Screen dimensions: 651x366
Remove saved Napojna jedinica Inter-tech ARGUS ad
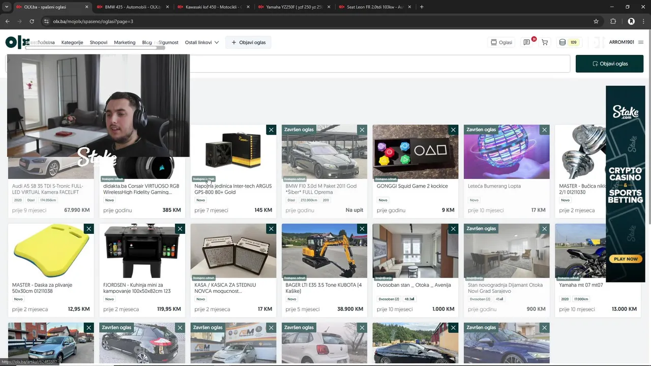point(271,130)
